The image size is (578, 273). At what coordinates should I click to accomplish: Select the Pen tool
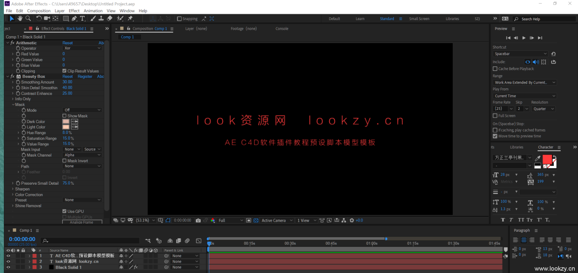click(74, 19)
